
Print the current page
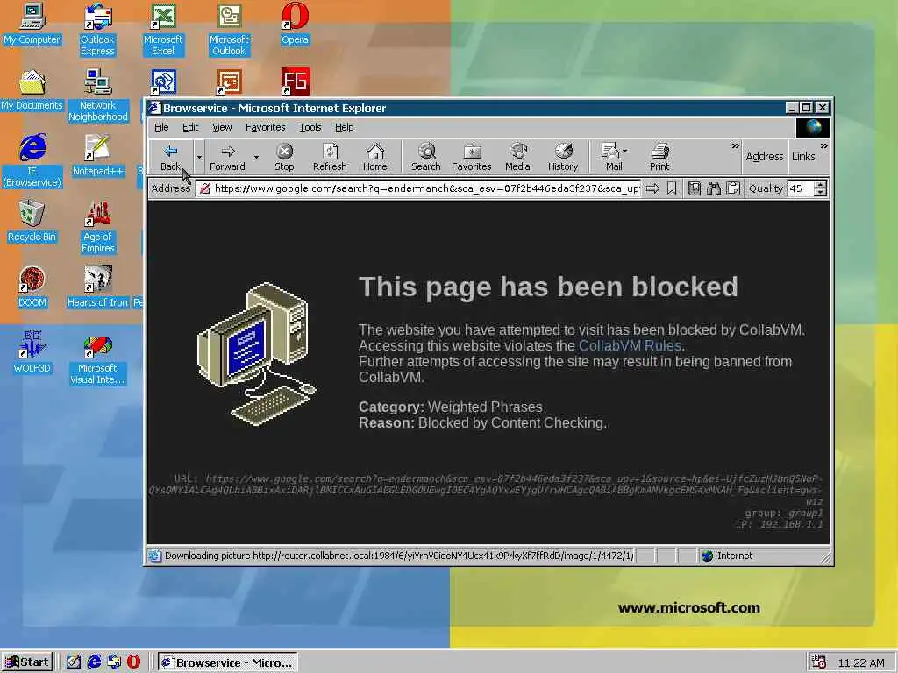[659, 157]
